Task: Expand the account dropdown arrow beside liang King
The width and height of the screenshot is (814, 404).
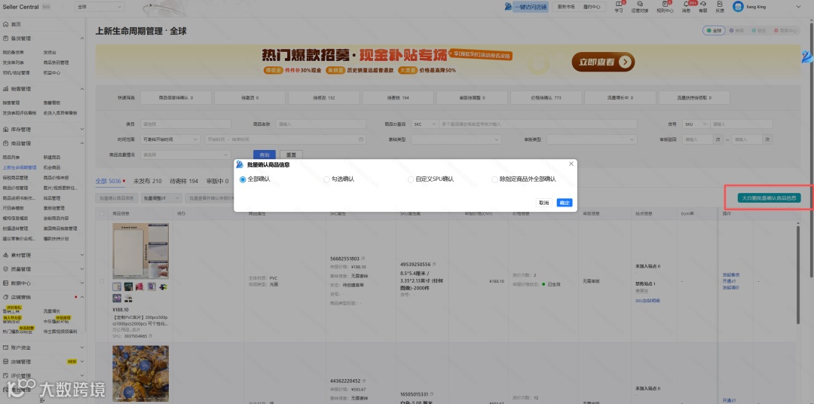Action: point(798,6)
